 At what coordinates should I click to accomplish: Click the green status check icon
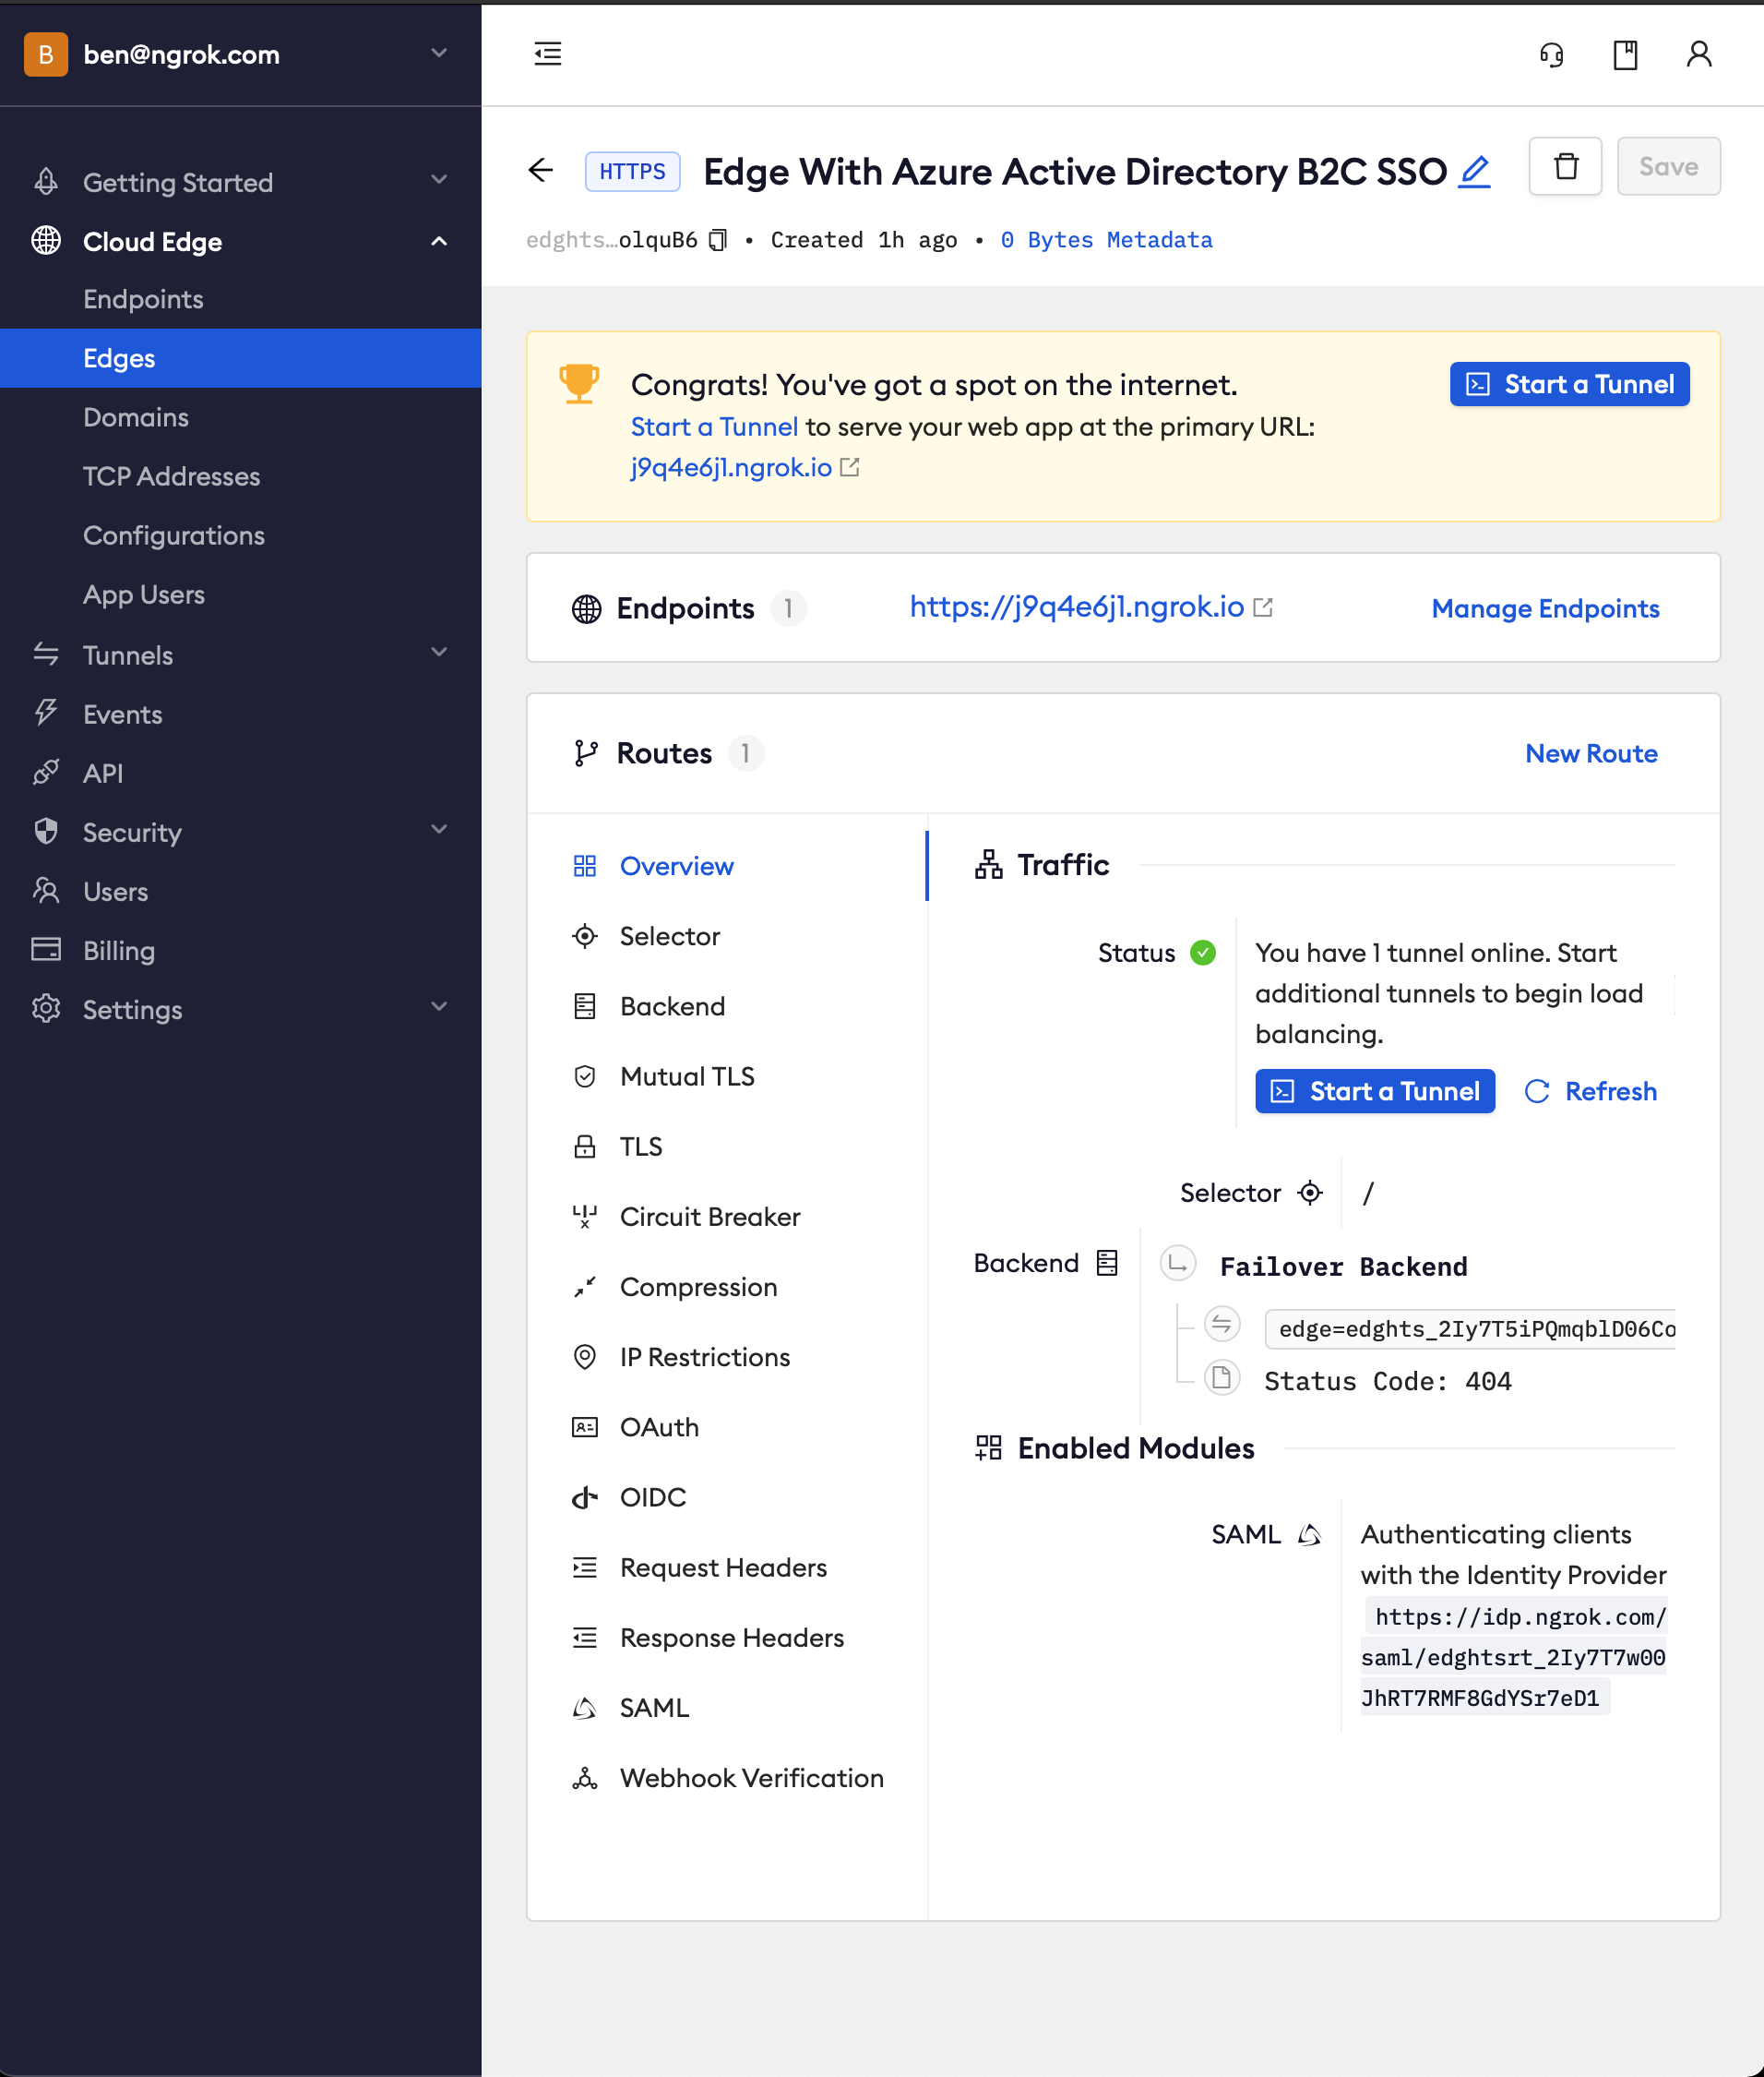point(1203,953)
